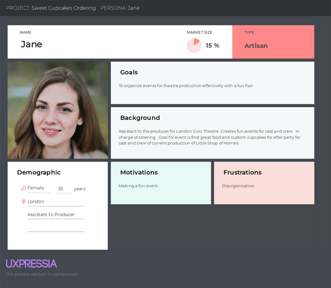
Task: Click the UXPRESSIA logo
Action: point(31,264)
